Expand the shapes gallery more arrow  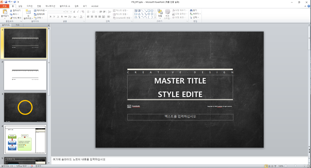[x=155, y=18]
